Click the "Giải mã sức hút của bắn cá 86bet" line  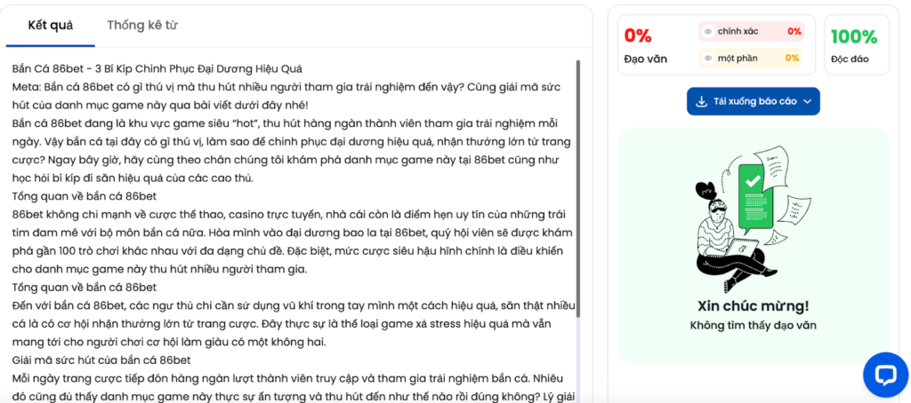[101, 360]
